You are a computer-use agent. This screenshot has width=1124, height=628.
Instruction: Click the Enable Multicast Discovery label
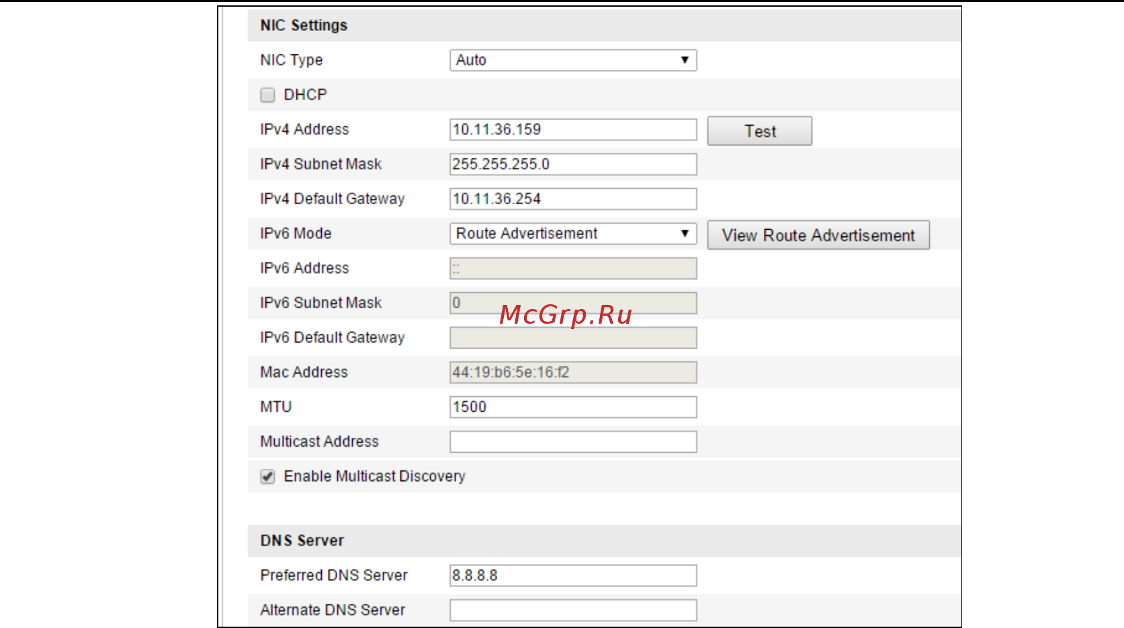pos(374,476)
